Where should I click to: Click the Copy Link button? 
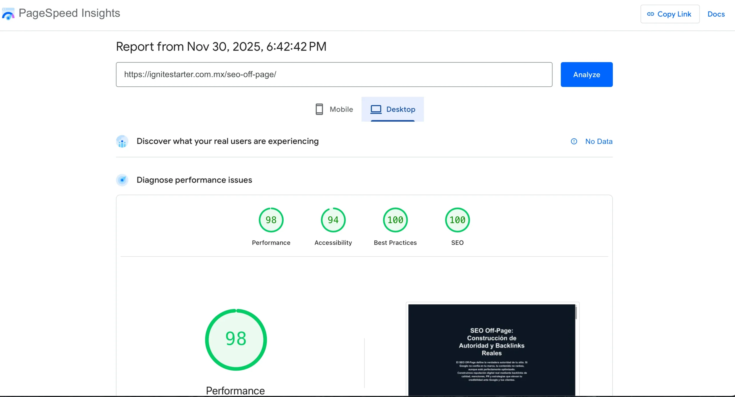click(x=670, y=14)
